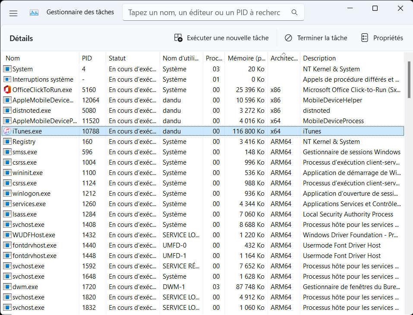Click the lsass.exe process icon

[7, 214]
